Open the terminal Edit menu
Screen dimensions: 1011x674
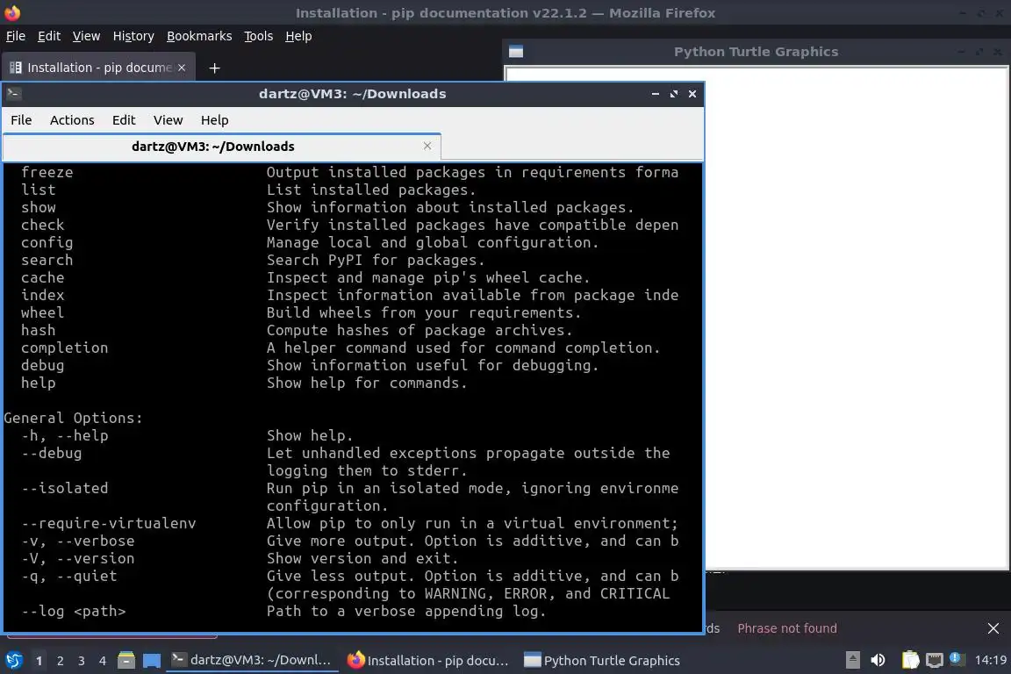(124, 120)
